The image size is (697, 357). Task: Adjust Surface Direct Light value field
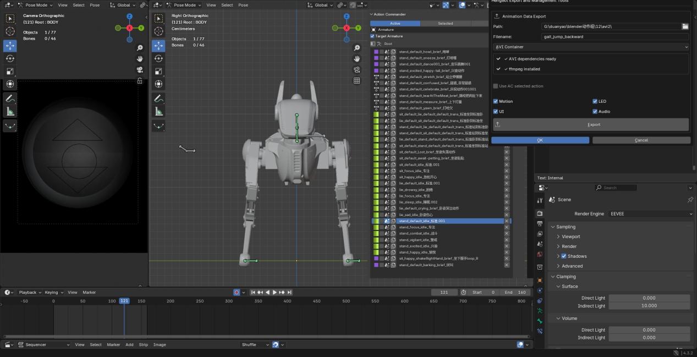[x=649, y=298]
